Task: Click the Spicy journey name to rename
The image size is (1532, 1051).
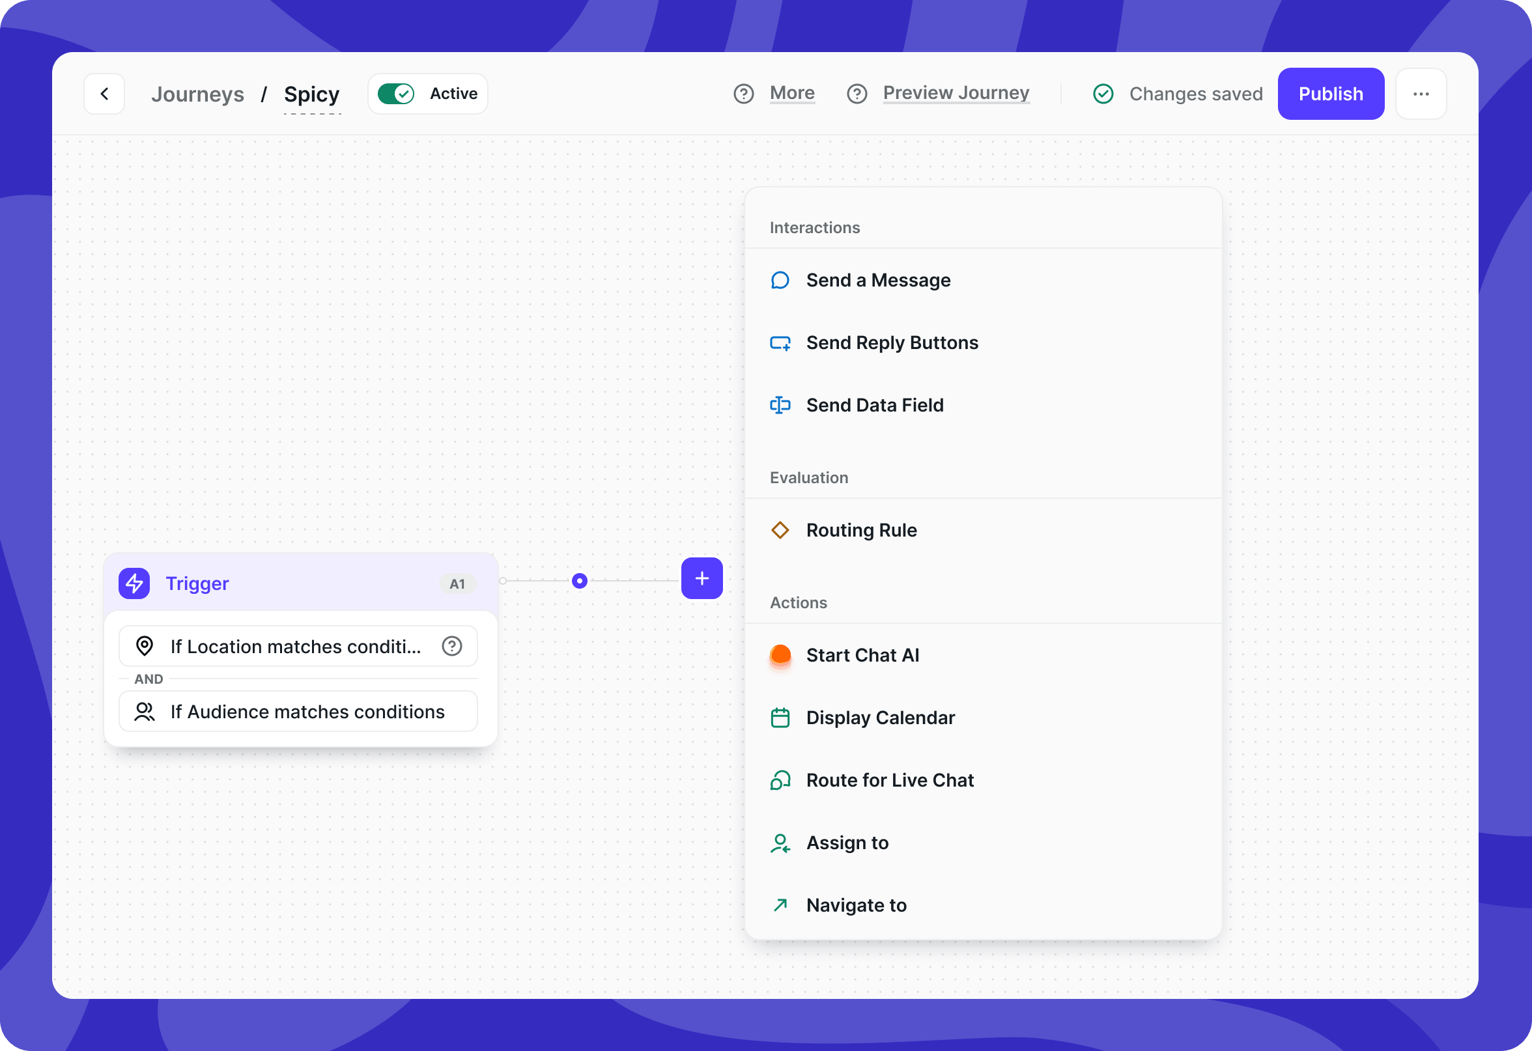Action: pyautogui.click(x=312, y=94)
